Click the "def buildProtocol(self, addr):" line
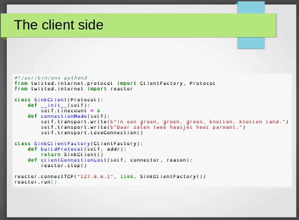Screen dimensions: 299x220 (77, 149)
